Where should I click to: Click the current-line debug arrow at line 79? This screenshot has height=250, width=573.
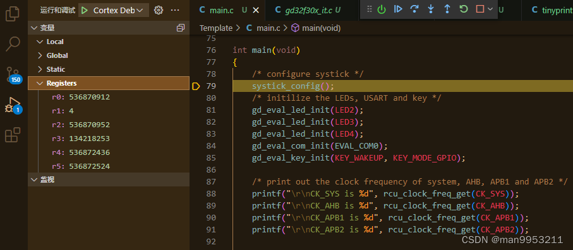196,86
